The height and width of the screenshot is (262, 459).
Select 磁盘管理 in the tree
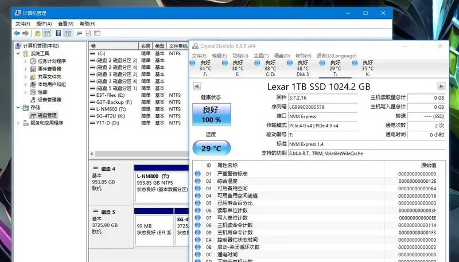[47, 115]
